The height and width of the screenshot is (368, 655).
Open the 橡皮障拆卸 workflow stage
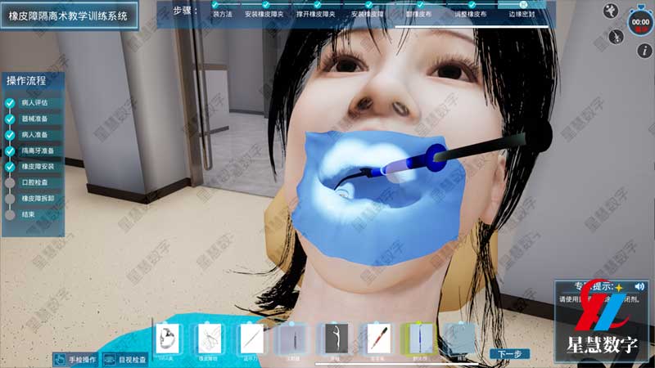click(x=38, y=199)
